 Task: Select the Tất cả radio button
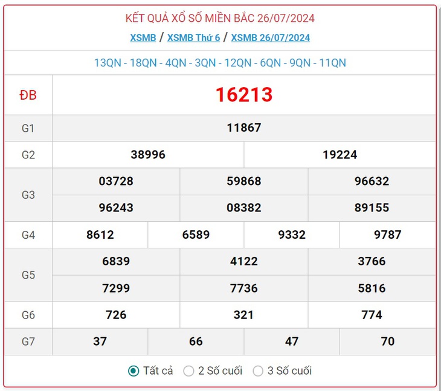click(134, 370)
